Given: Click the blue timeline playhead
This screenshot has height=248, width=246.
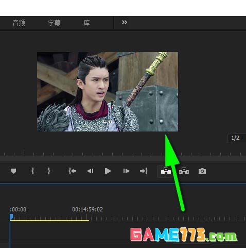Looking at the screenshot, I should point(11,217).
